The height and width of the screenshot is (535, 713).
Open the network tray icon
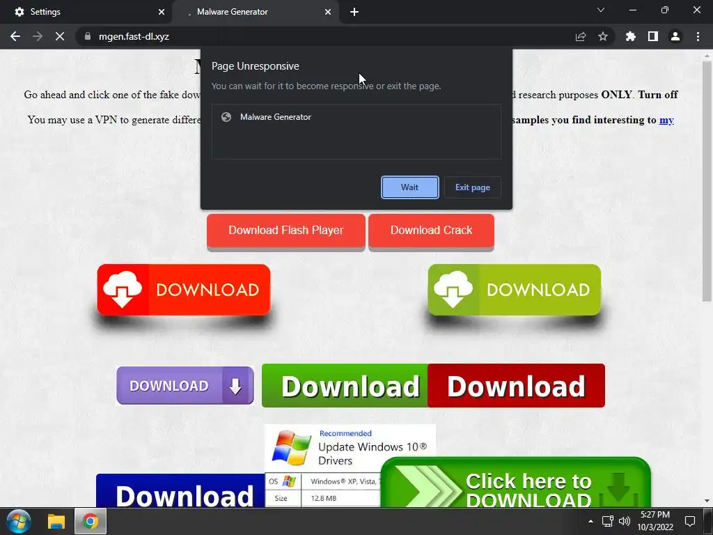[607, 521]
